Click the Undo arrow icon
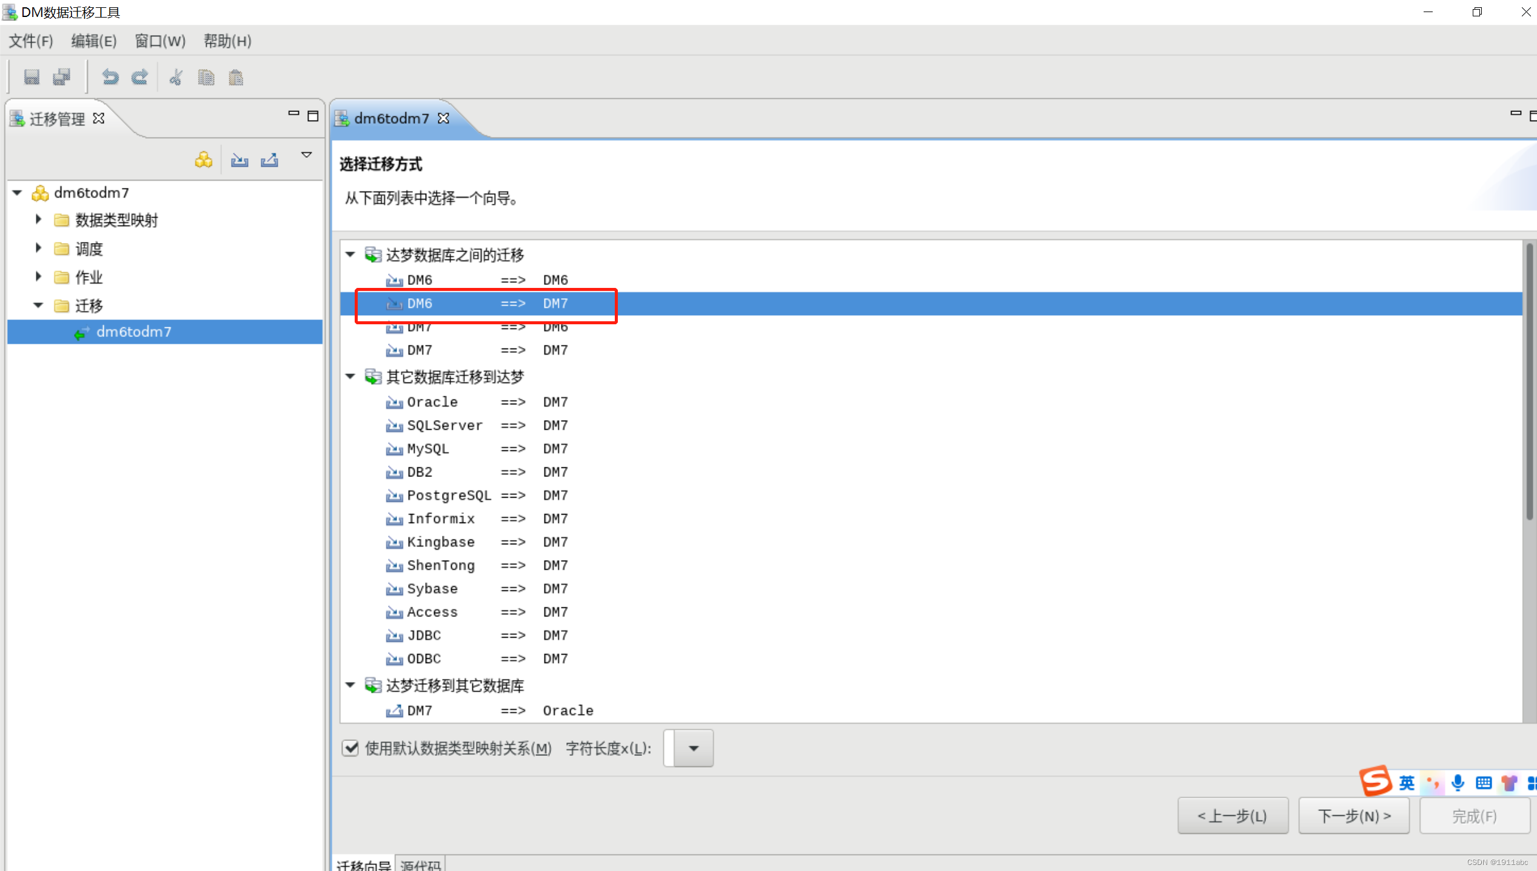This screenshot has width=1537, height=871. tap(110, 77)
